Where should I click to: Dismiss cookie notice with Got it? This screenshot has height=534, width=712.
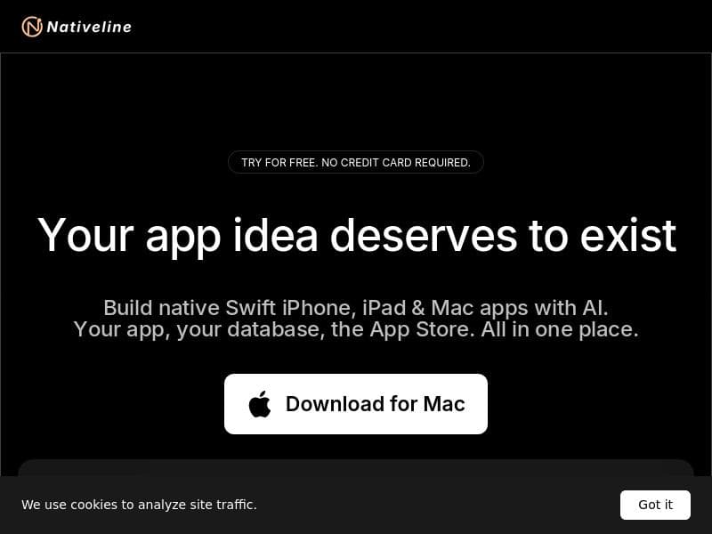pos(655,505)
